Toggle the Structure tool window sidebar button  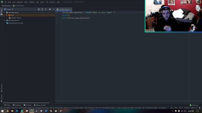[2, 88]
